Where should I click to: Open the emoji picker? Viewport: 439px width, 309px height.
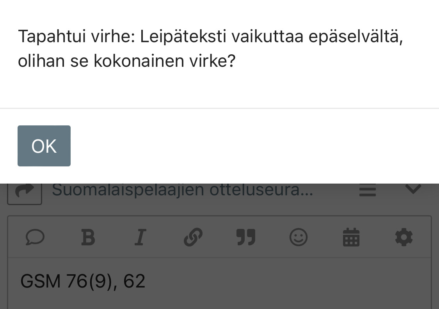coord(299,237)
